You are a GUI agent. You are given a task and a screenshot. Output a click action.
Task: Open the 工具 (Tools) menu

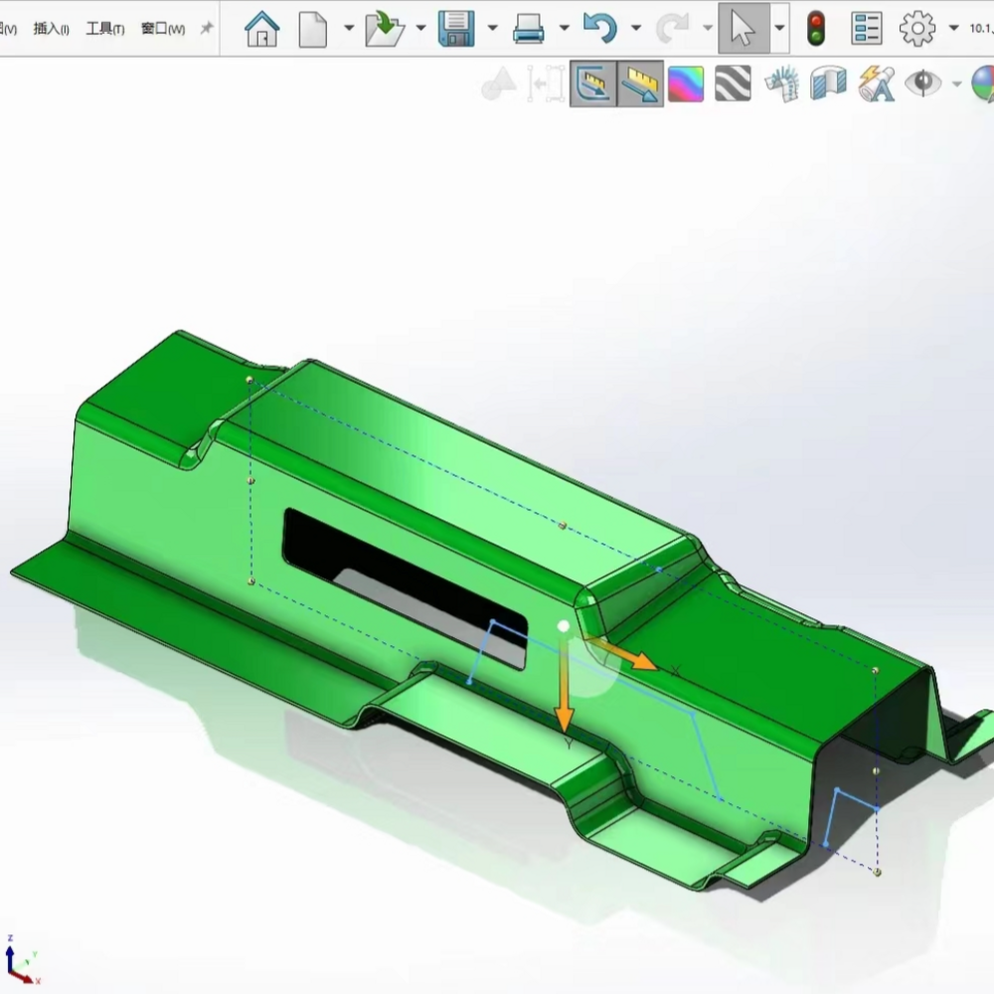104,29
